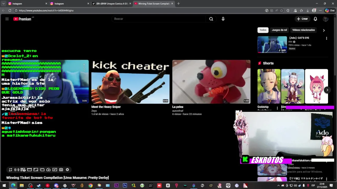The image size is (337, 189).
Task: Open the Goldship short thumbnail
Action: pyautogui.click(x=269, y=86)
